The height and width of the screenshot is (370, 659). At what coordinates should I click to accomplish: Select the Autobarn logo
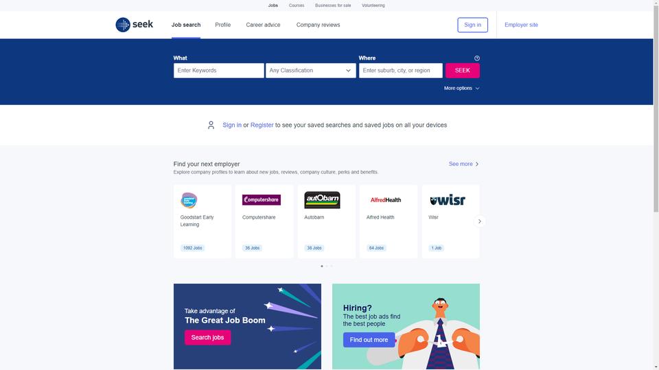322,200
